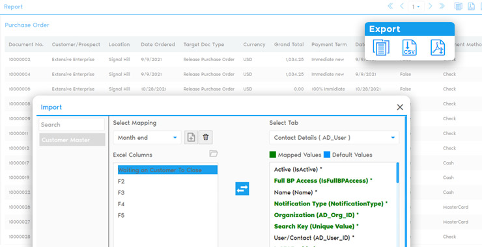Click the Search field in Import dialog
The height and width of the screenshot is (247, 482).
[x=72, y=125]
